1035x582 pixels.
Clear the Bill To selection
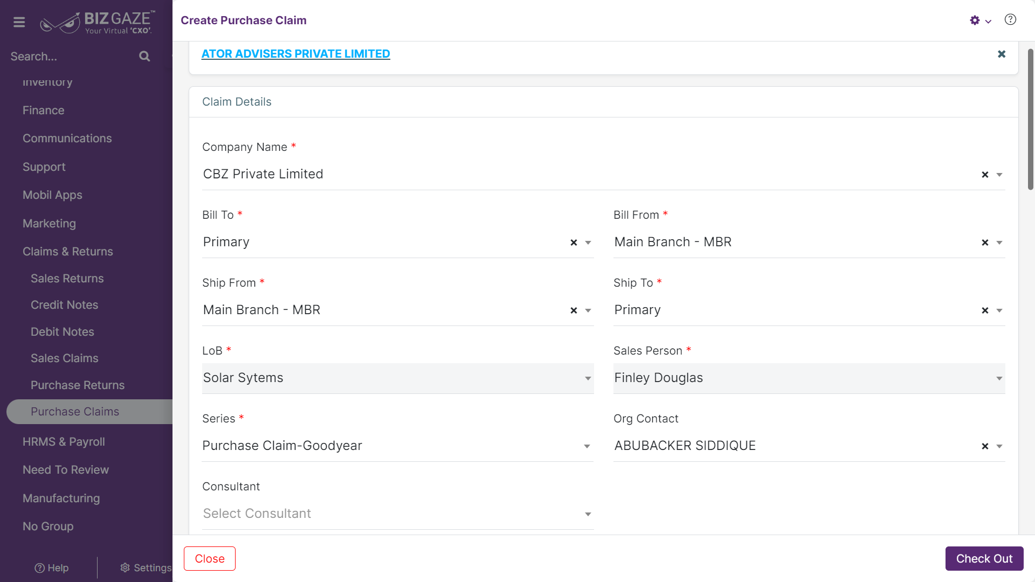point(574,242)
